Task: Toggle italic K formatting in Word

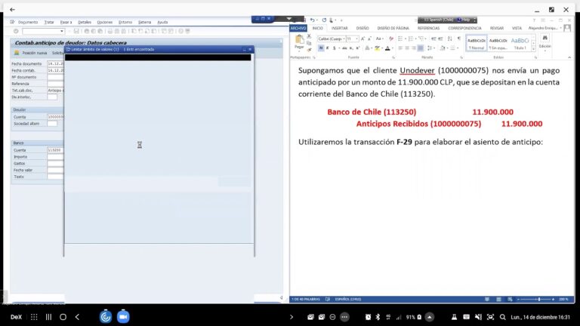Action: pyautogui.click(x=327, y=48)
